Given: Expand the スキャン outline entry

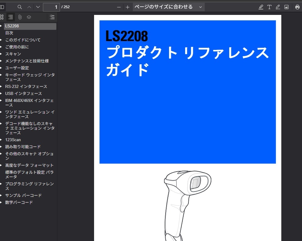Looking at the screenshot, I should tap(2, 54).
